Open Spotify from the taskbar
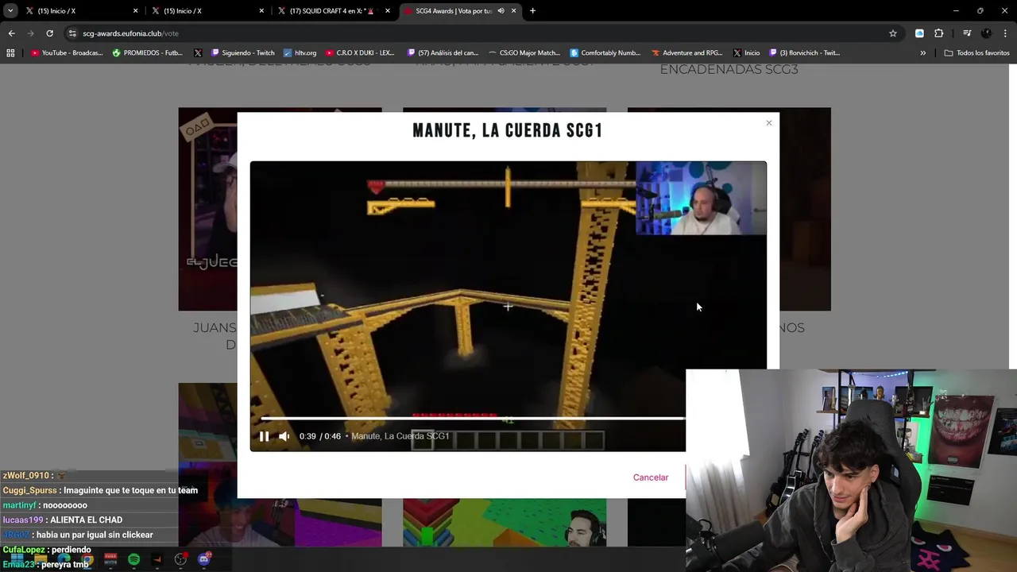 point(133,559)
